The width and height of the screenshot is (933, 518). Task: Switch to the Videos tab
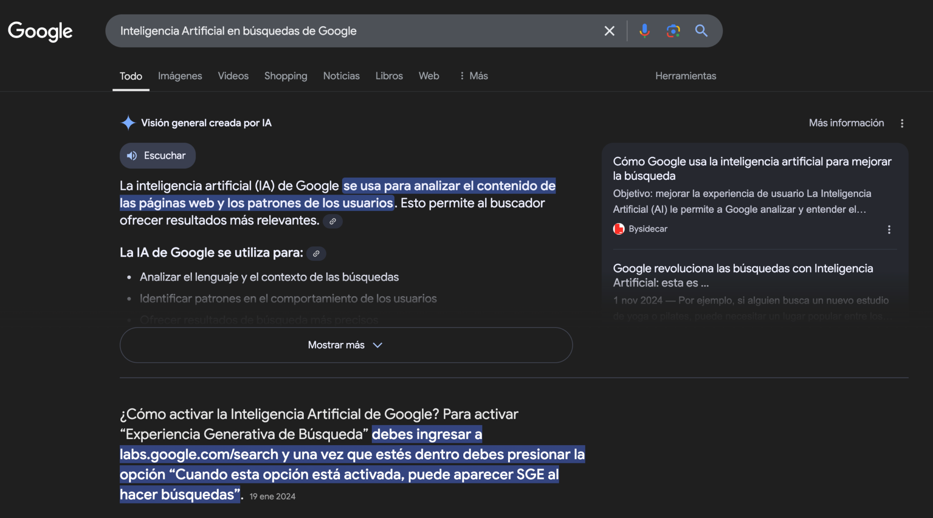(233, 76)
